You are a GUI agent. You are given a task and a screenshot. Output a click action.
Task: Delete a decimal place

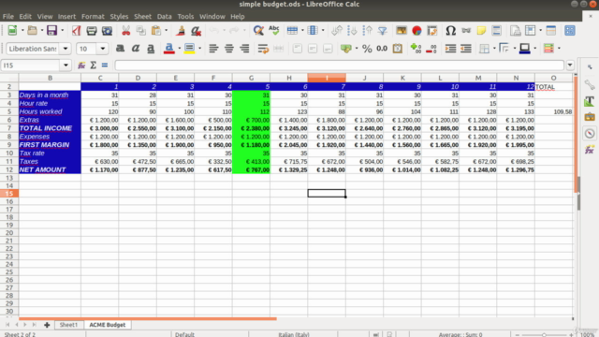(431, 49)
